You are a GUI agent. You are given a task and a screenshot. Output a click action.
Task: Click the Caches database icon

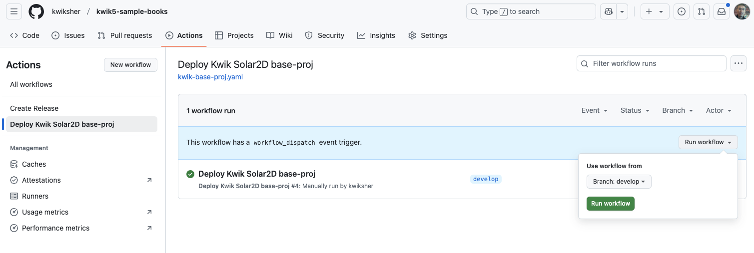(x=14, y=164)
